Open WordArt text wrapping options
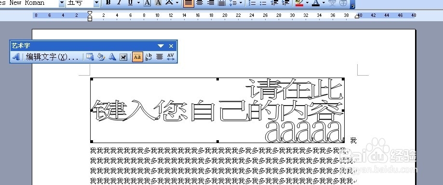443x185 pixels. pyautogui.click(x=123, y=57)
